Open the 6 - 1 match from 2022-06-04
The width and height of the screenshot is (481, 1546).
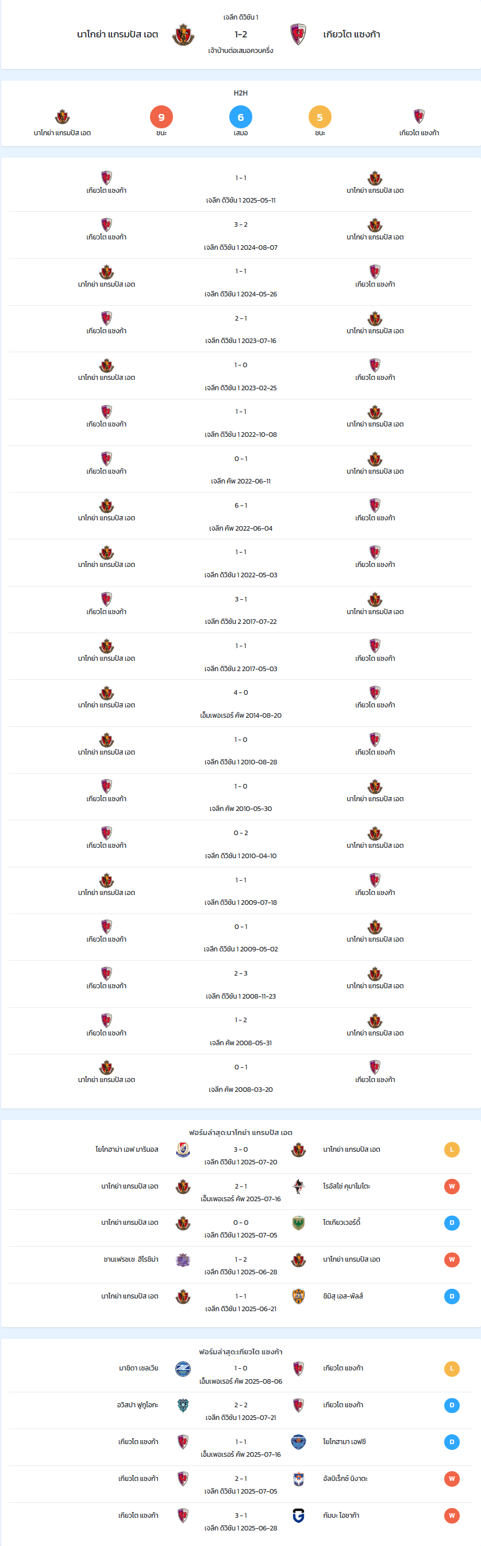pyautogui.click(x=241, y=516)
